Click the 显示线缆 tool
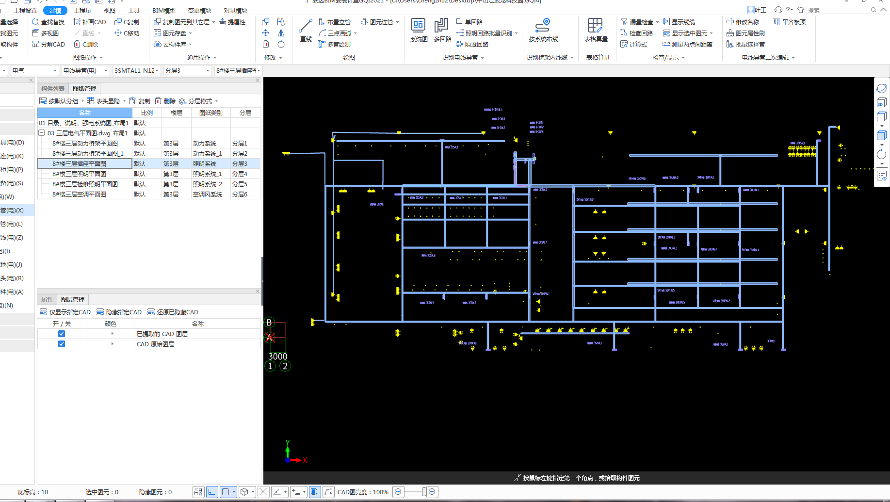 pos(679,22)
